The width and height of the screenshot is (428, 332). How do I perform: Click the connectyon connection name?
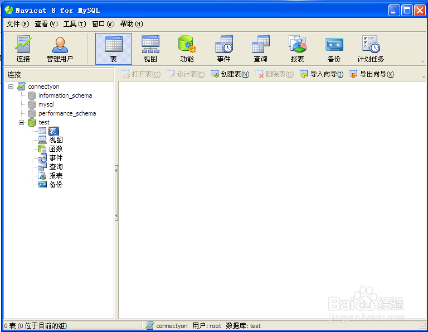pyautogui.click(x=43, y=86)
